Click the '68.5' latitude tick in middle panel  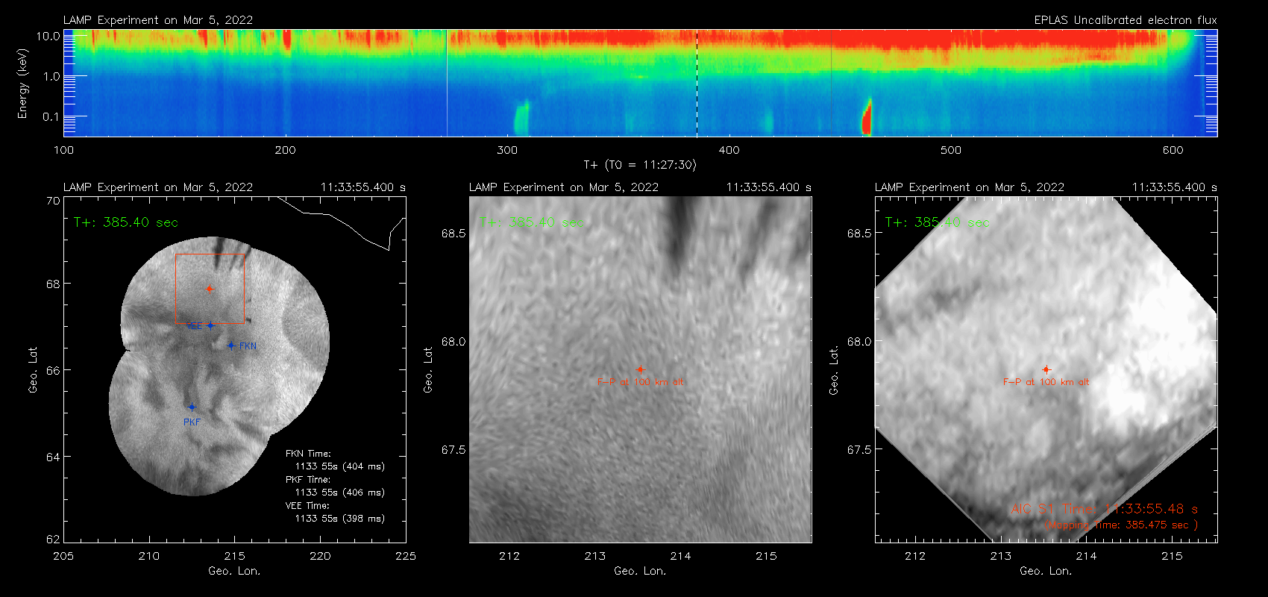coord(453,234)
